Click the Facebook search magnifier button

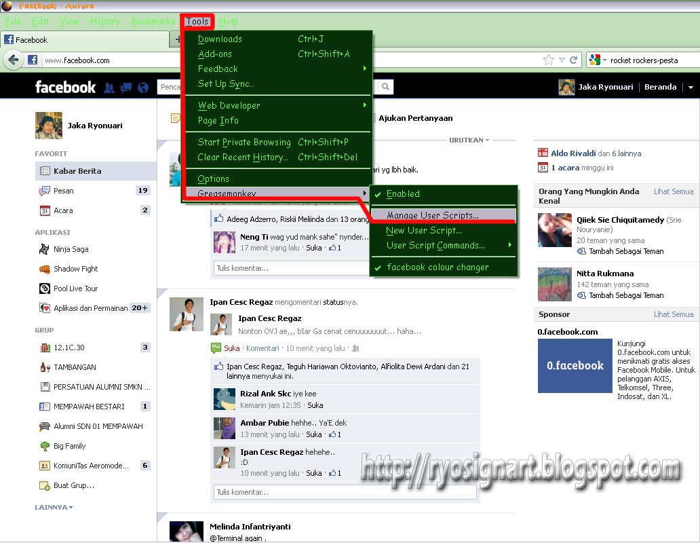pyautogui.click(x=386, y=87)
